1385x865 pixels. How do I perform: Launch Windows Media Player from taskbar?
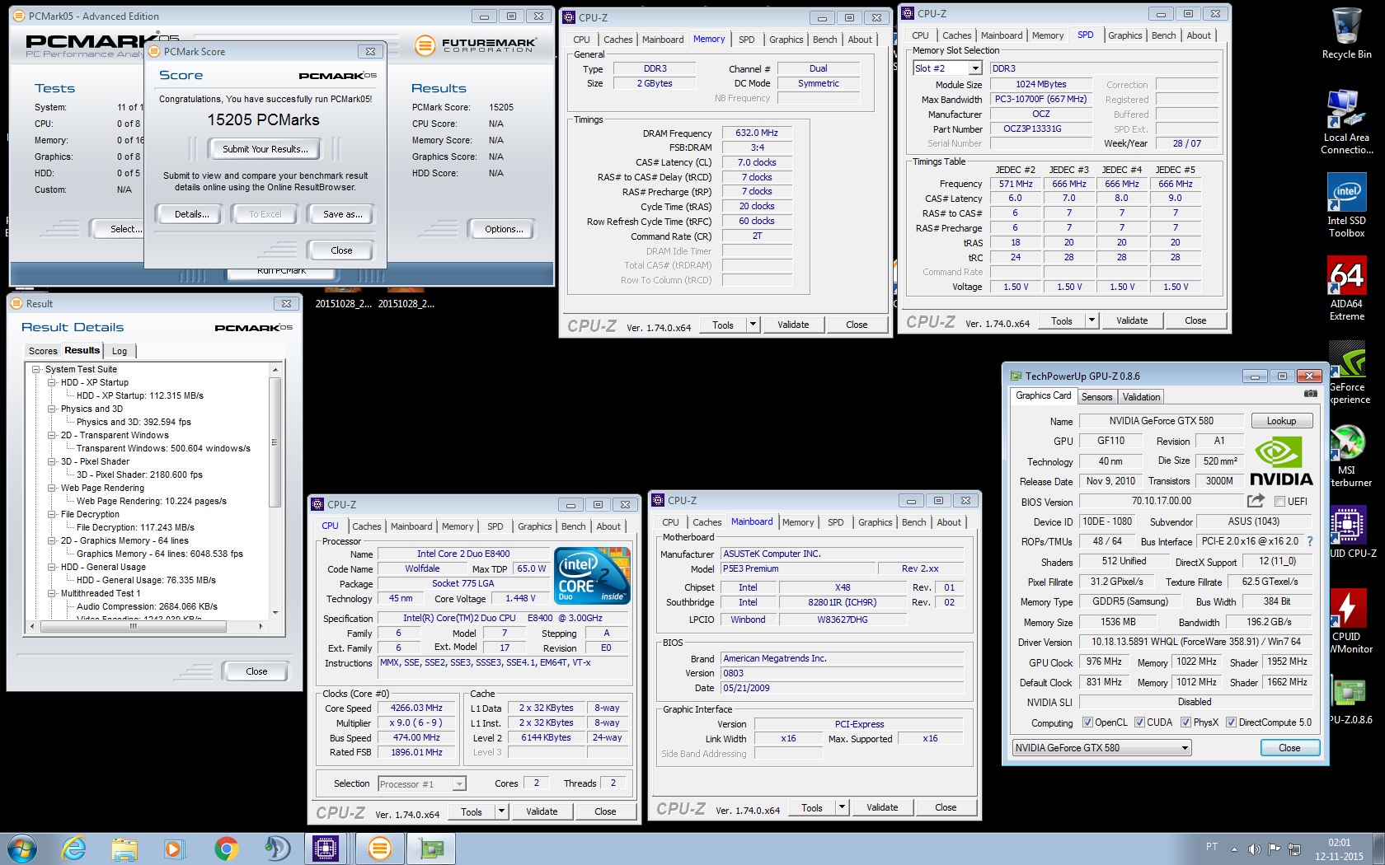174,849
